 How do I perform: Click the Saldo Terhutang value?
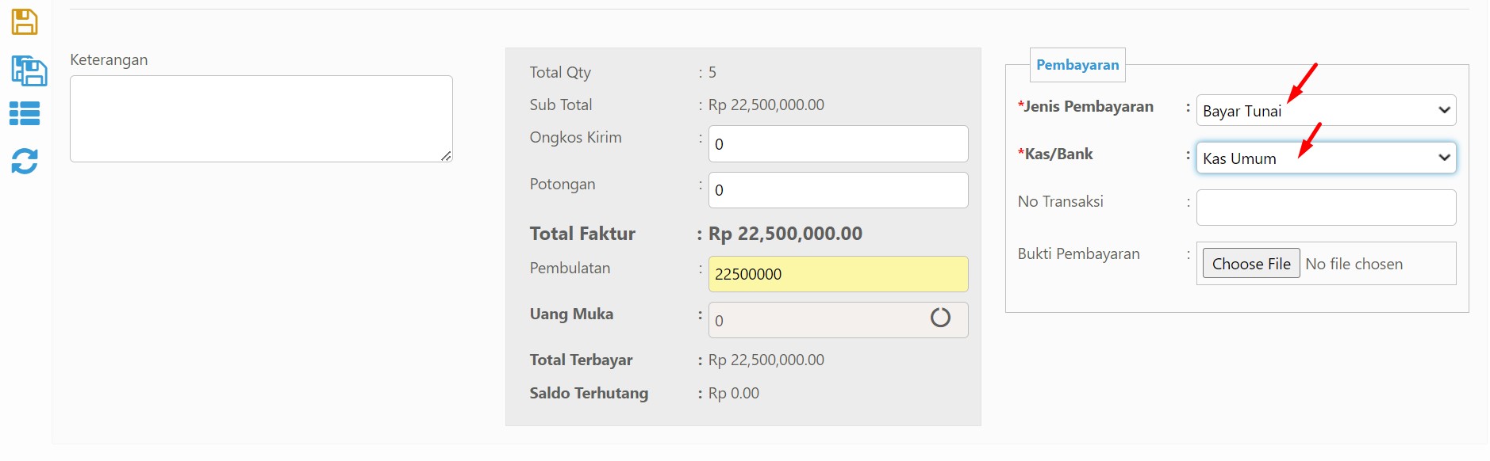(733, 393)
